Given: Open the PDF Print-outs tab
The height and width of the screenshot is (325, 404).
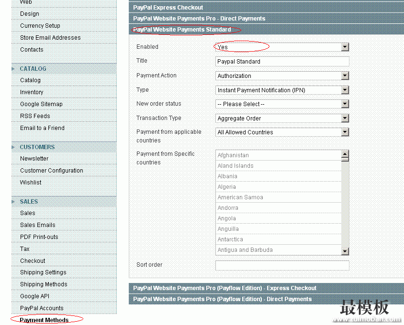Looking at the screenshot, I should [x=64, y=237].
